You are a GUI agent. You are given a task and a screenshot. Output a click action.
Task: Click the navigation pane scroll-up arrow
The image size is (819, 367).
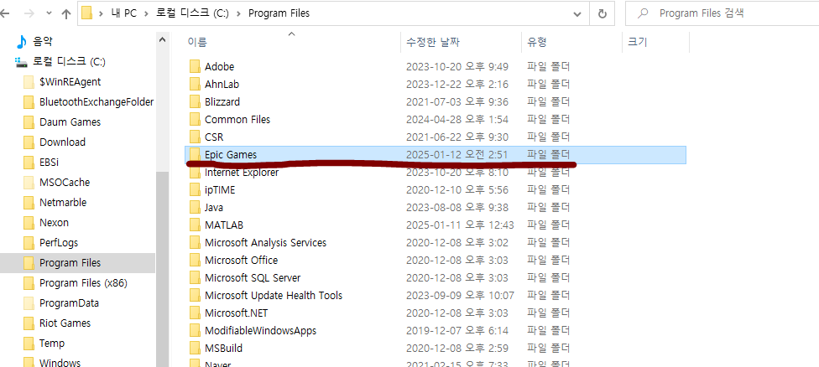pos(163,39)
